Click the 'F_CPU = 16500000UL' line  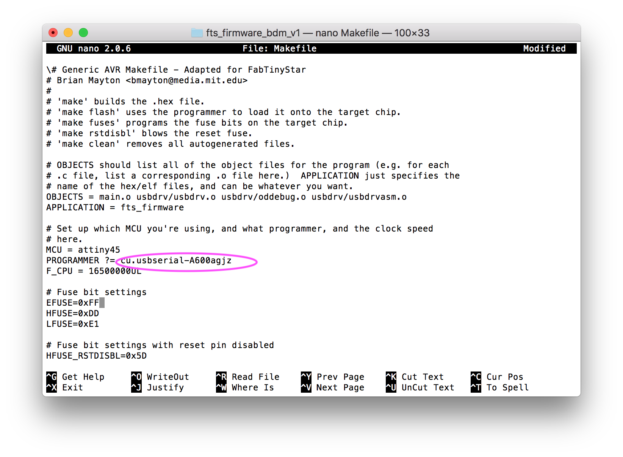94,271
